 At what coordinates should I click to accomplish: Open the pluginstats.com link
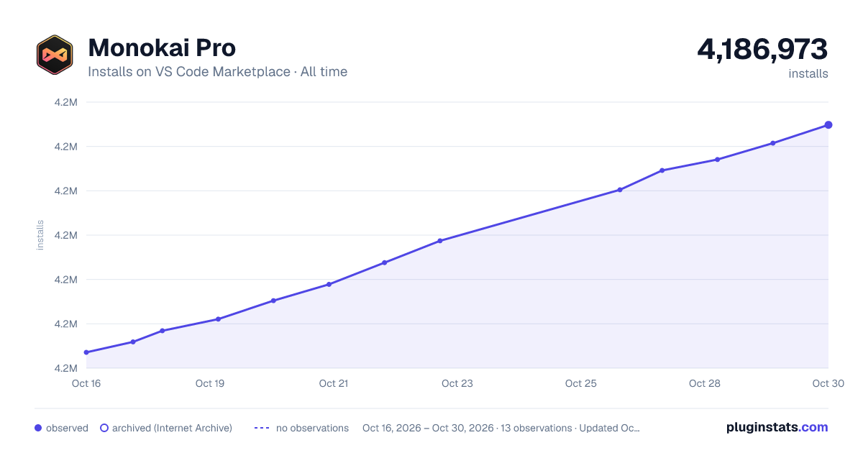(x=777, y=427)
